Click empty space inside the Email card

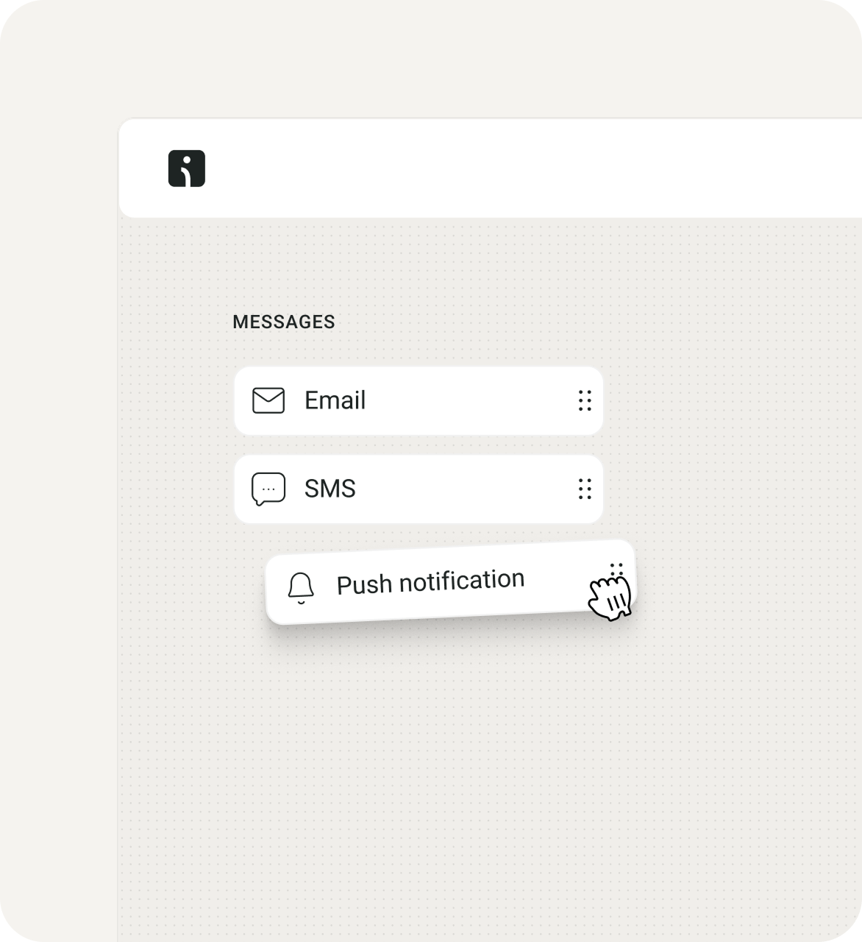tap(471, 401)
